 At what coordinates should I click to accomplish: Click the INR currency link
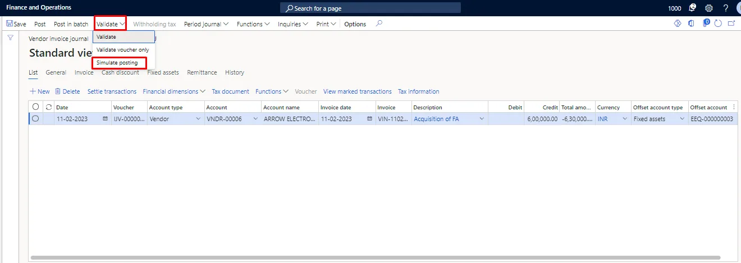pos(602,119)
